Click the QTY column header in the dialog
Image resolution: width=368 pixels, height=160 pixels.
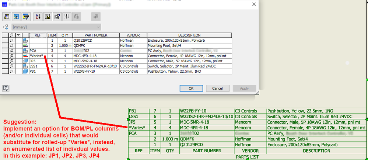(x=65, y=35)
